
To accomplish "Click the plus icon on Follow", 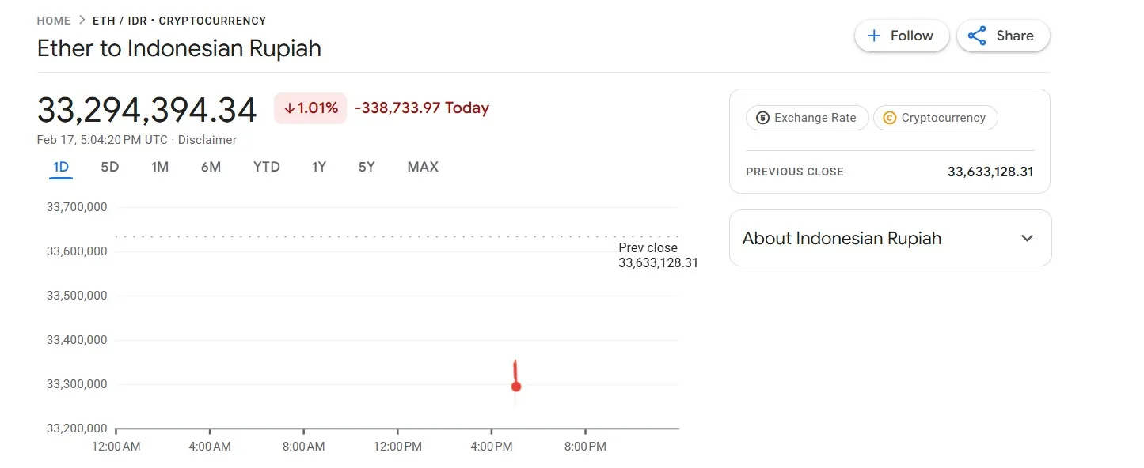I will (x=874, y=36).
